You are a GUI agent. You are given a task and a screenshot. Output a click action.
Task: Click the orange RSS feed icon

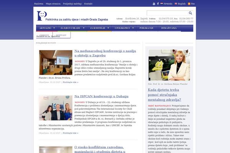[189, 4]
